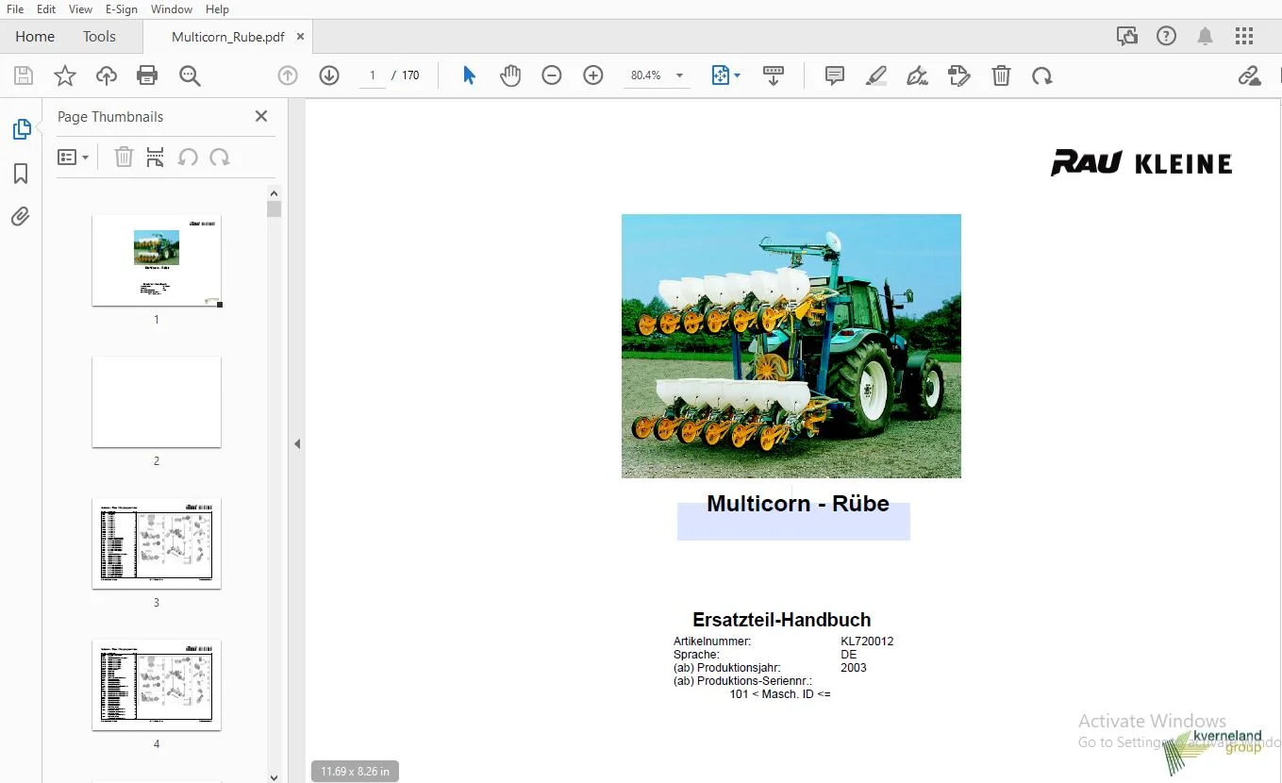Viewport: 1282px width, 783px height.
Task: Upload file to cloud icon
Action: point(107,75)
